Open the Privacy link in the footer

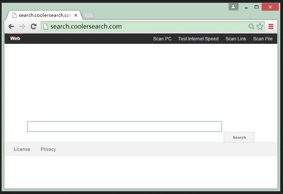point(48,149)
